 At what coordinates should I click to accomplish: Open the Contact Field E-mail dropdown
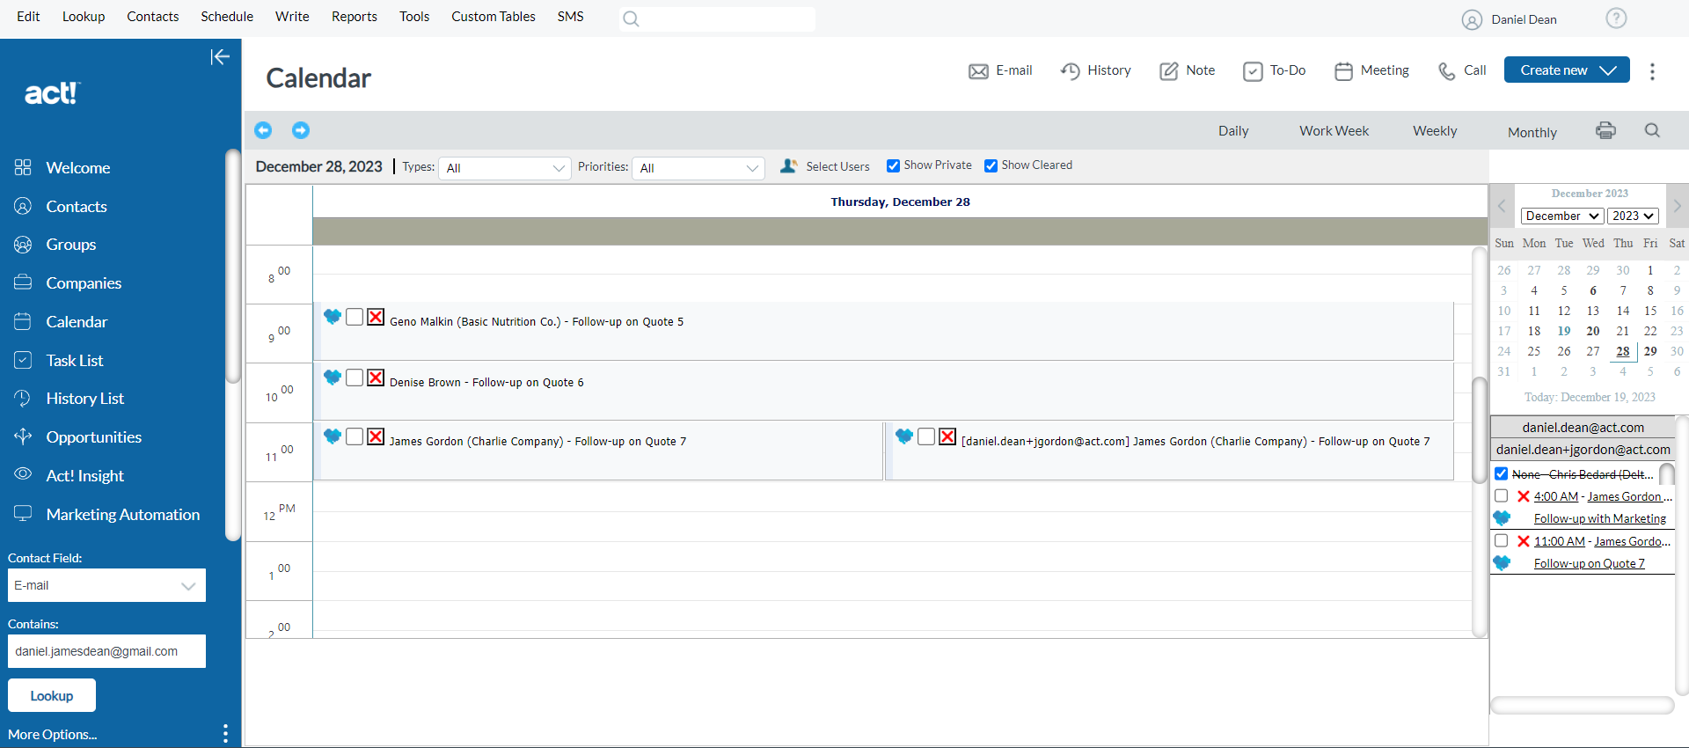[x=106, y=585]
